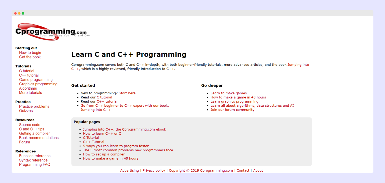The height and width of the screenshot is (183, 385).
Task: Open Privacy policy in footer
Action: pyautogui.click(x=154, y=170)
